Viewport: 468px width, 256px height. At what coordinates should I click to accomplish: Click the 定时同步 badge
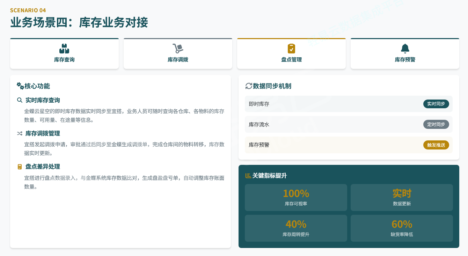click(x=436, y=124)
